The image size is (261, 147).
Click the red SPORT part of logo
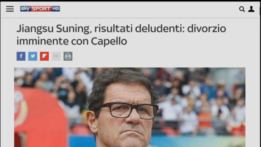click(41, 9)
